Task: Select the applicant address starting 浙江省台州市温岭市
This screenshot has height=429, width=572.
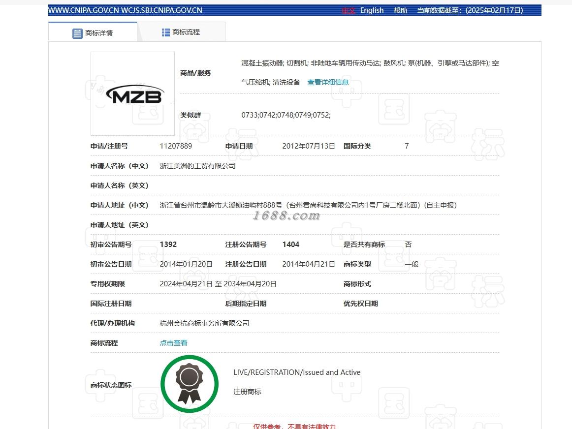Action: tap(308, 205)
